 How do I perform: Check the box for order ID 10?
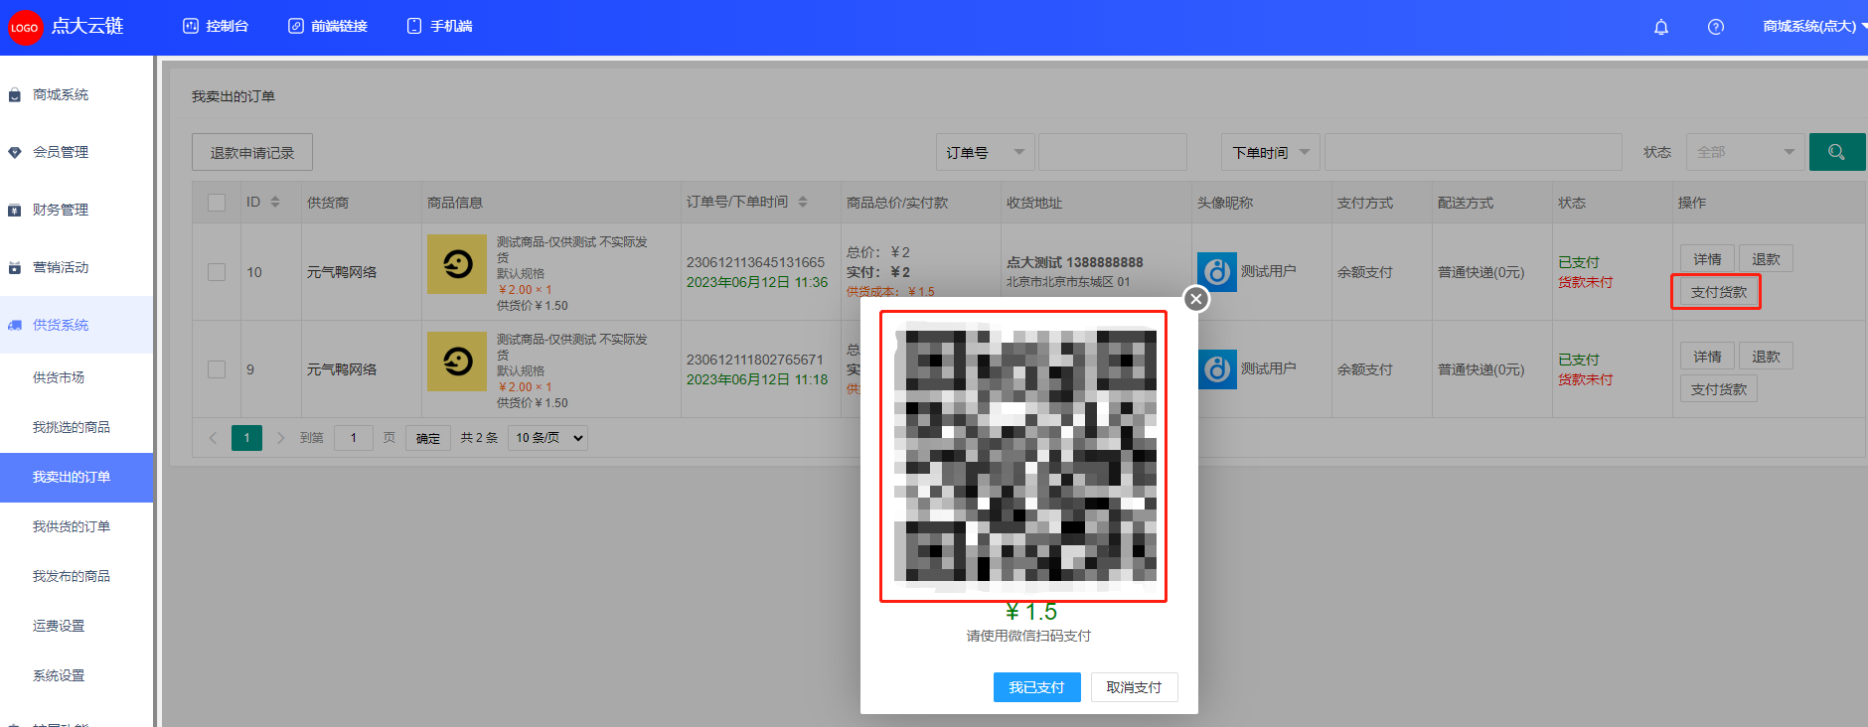click(x=217, y=272)
